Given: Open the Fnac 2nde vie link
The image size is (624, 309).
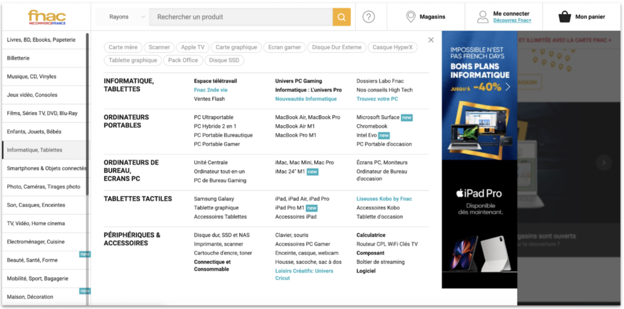Looking at the screenshot, I should point(210,90).
